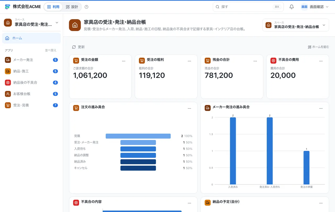Select ホーム in the sidebar
The width and height of the screenshot is (335, 212).
[x=31, y=38]
